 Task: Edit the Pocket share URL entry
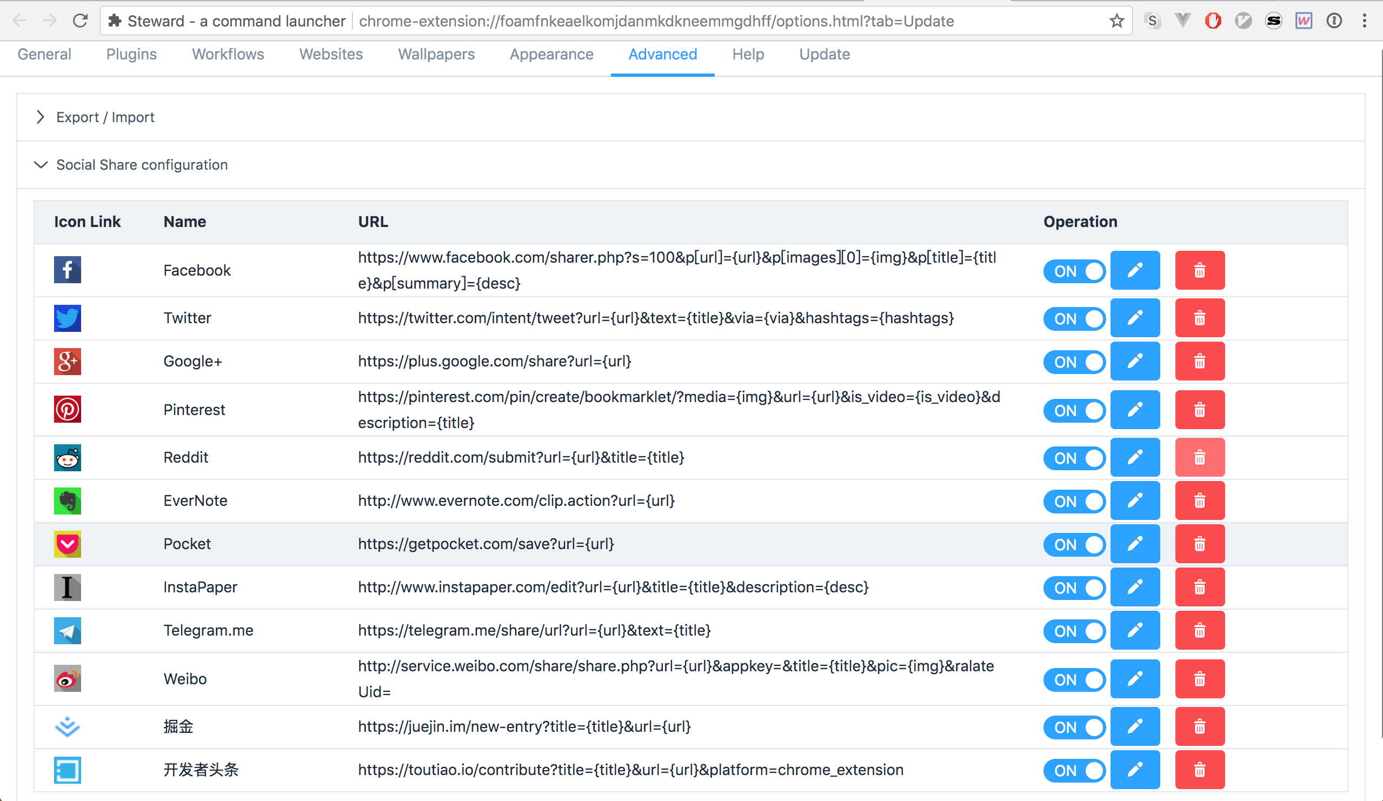(x=1134, y=544)
